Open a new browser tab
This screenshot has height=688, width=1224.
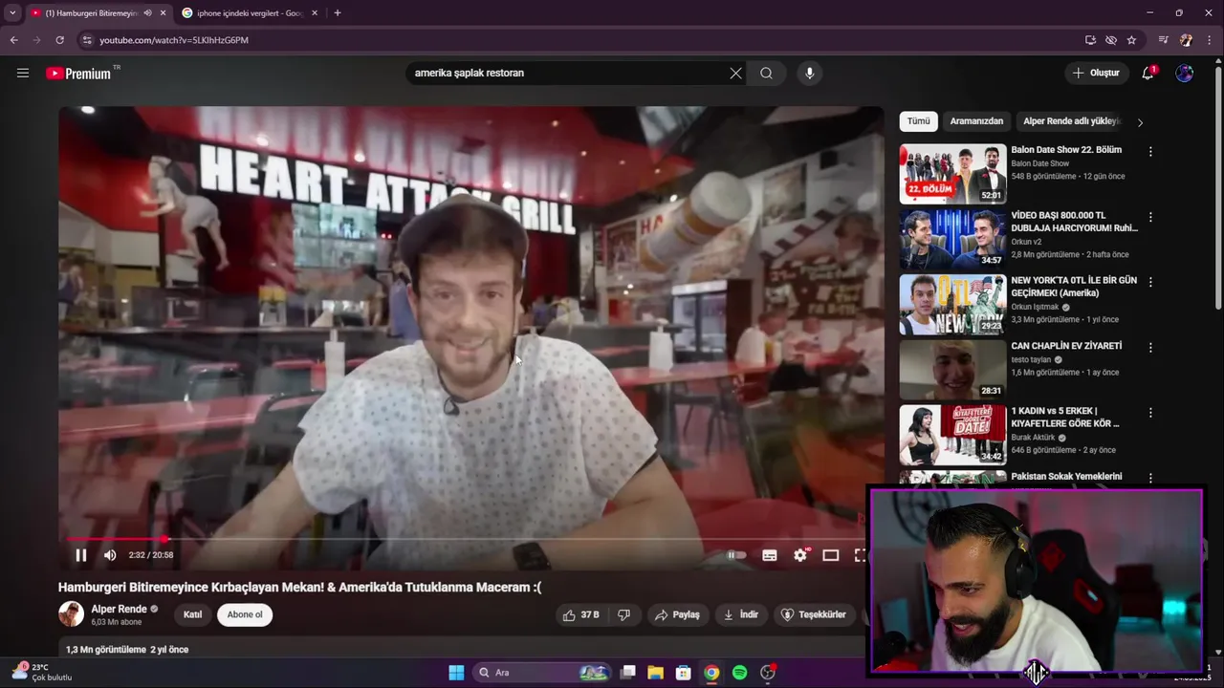click(338, 13)
